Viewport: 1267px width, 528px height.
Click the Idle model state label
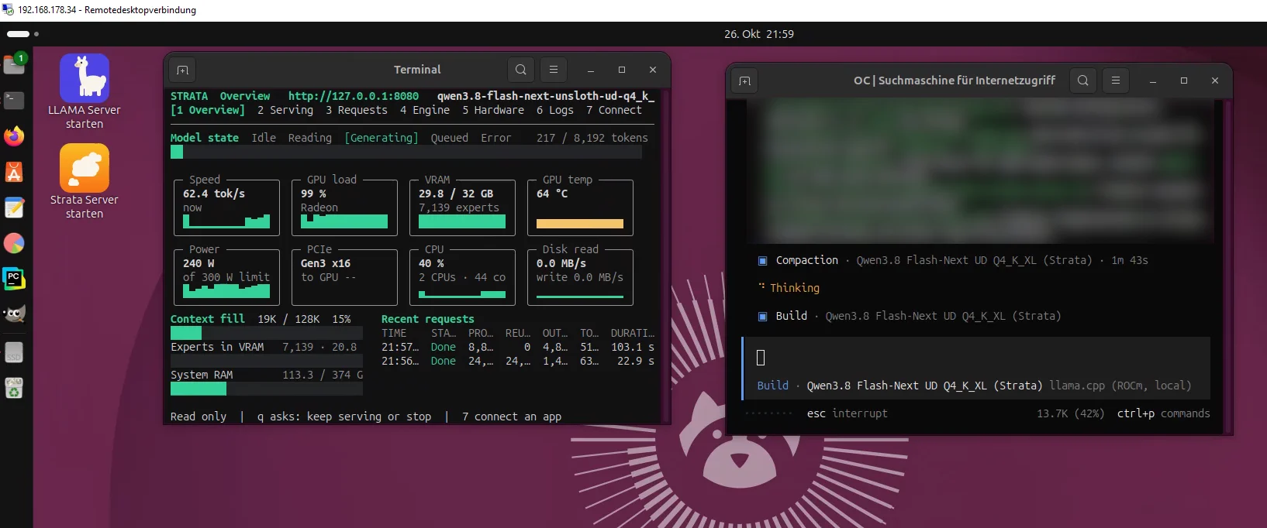click(264, 138)
